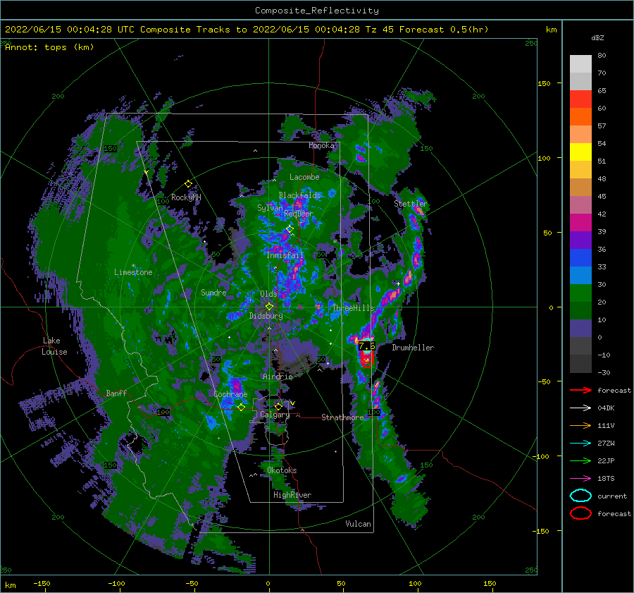This screenshot has height=593, width=634.
Task: Click the orange 57-60 dBZ color swatch
Action: pyautogui.click(x=580, y=116)
